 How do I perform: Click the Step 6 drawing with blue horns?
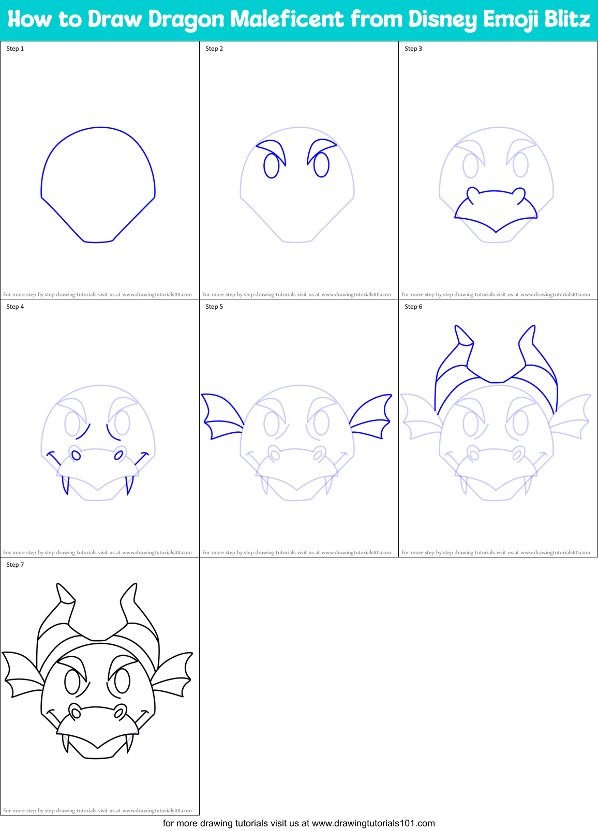point(497,414)
